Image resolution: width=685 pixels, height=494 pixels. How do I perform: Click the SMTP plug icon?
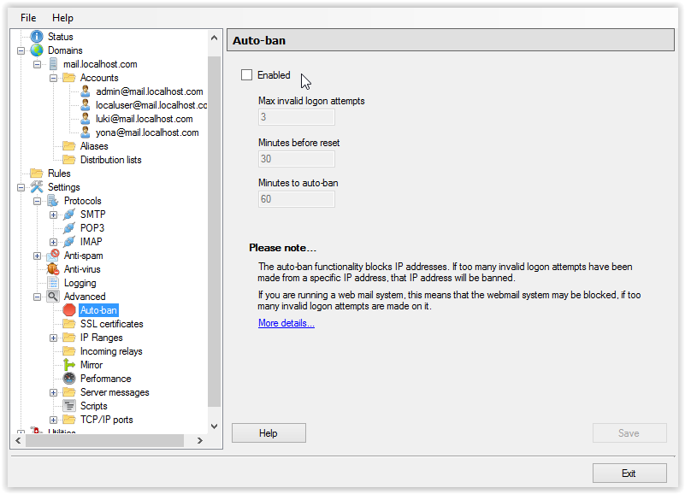69,215
